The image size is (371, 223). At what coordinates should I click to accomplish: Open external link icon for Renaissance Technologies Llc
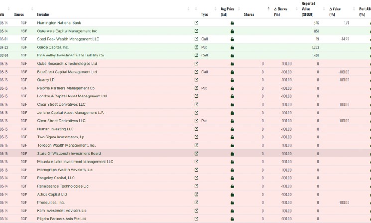pyautogui.click(x=196, y=186)
